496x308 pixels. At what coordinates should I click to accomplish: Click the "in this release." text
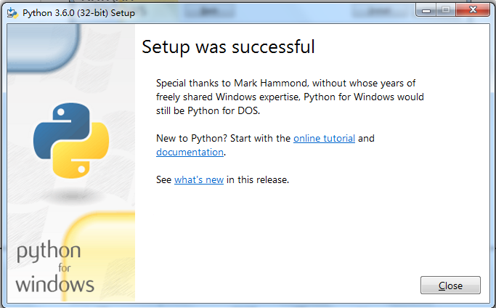coord(258,179)
